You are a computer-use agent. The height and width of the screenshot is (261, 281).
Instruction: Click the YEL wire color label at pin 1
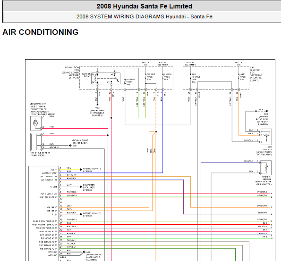69,168
